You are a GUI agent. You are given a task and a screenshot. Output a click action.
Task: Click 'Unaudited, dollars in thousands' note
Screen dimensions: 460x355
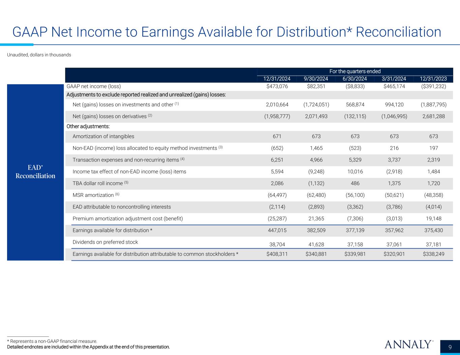[x=39, y=55]
